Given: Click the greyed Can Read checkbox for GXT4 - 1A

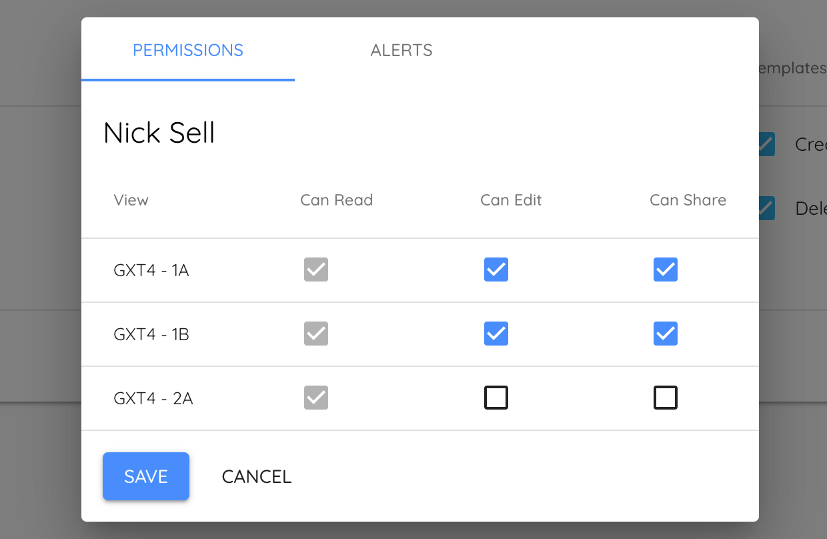Looking at the screenshot, I should 316,269.
